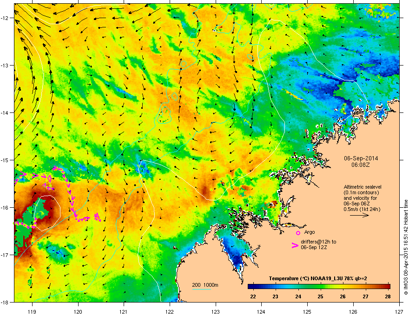This screenshot has height=316, width=409.
Task: Click the longitude axis label 125
Action: pos(307,311)
